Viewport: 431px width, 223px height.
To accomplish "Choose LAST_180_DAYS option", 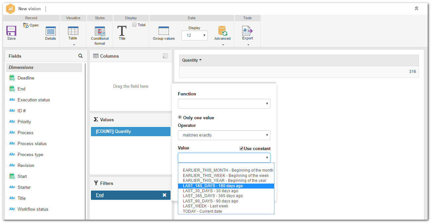I will tap(226, 186).
